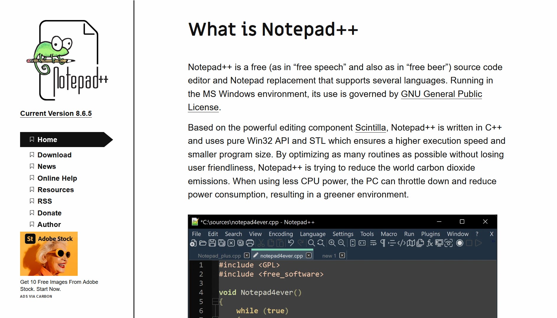This screenshot has height=318, width=557.
Task: Click the macro Playback triangle icon
Action: (x=478, y=243)
